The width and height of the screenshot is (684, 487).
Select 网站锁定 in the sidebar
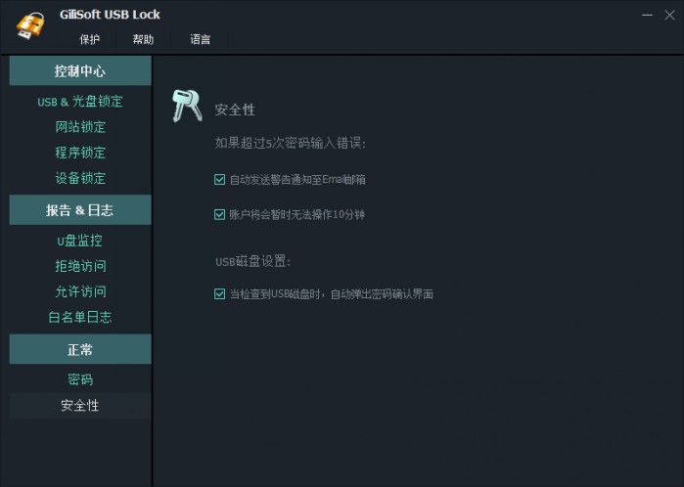(80, 127)
